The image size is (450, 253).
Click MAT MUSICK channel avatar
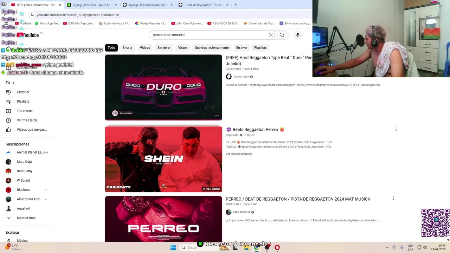[x=229, y=212]
